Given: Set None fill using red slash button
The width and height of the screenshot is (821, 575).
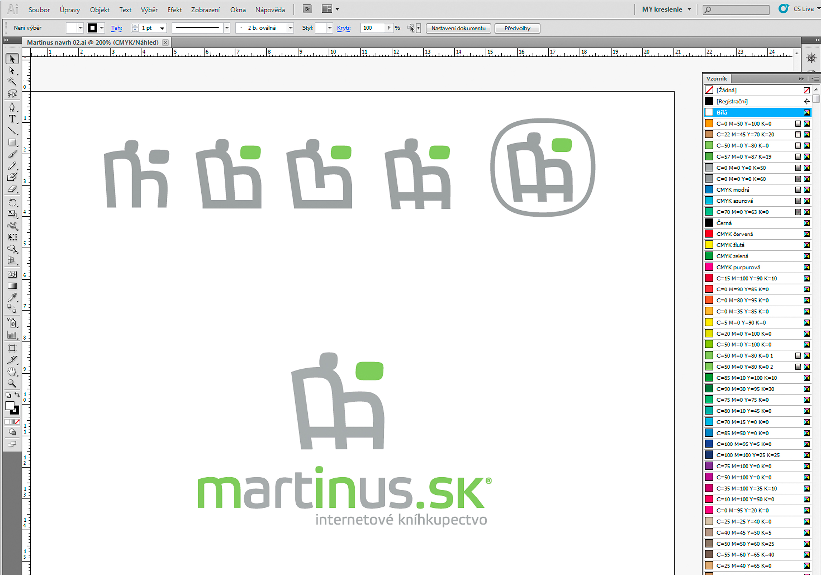Looking at the screenshot, I should click(x=17, y=422).
